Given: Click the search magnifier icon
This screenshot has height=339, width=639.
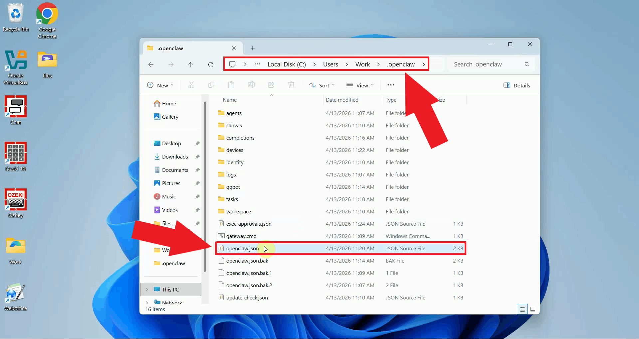Looking at the screenshot, I should (x=527, y=64).
